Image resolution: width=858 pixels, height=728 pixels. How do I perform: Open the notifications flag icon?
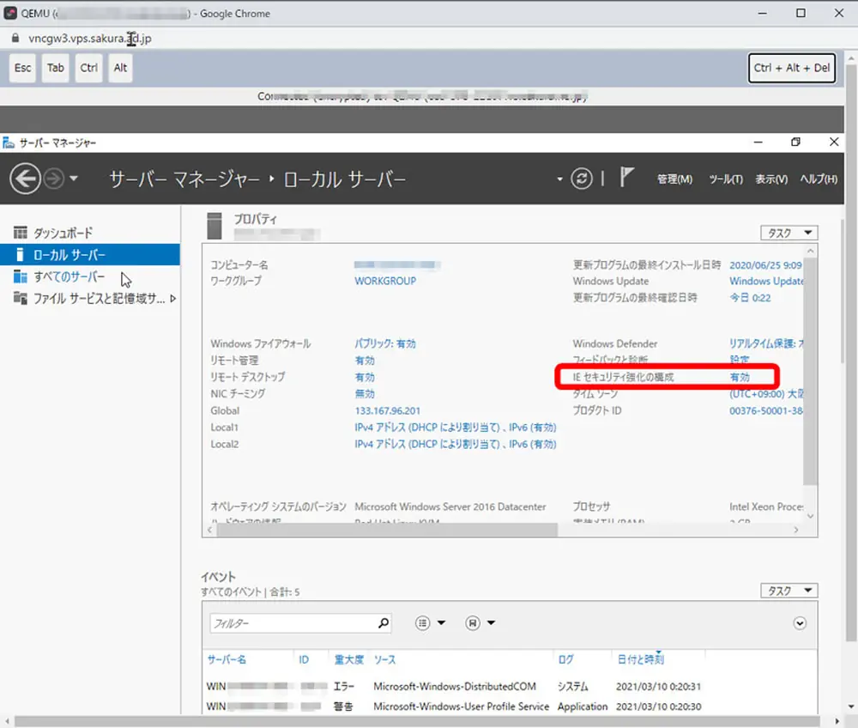click(x=626, y=178)
